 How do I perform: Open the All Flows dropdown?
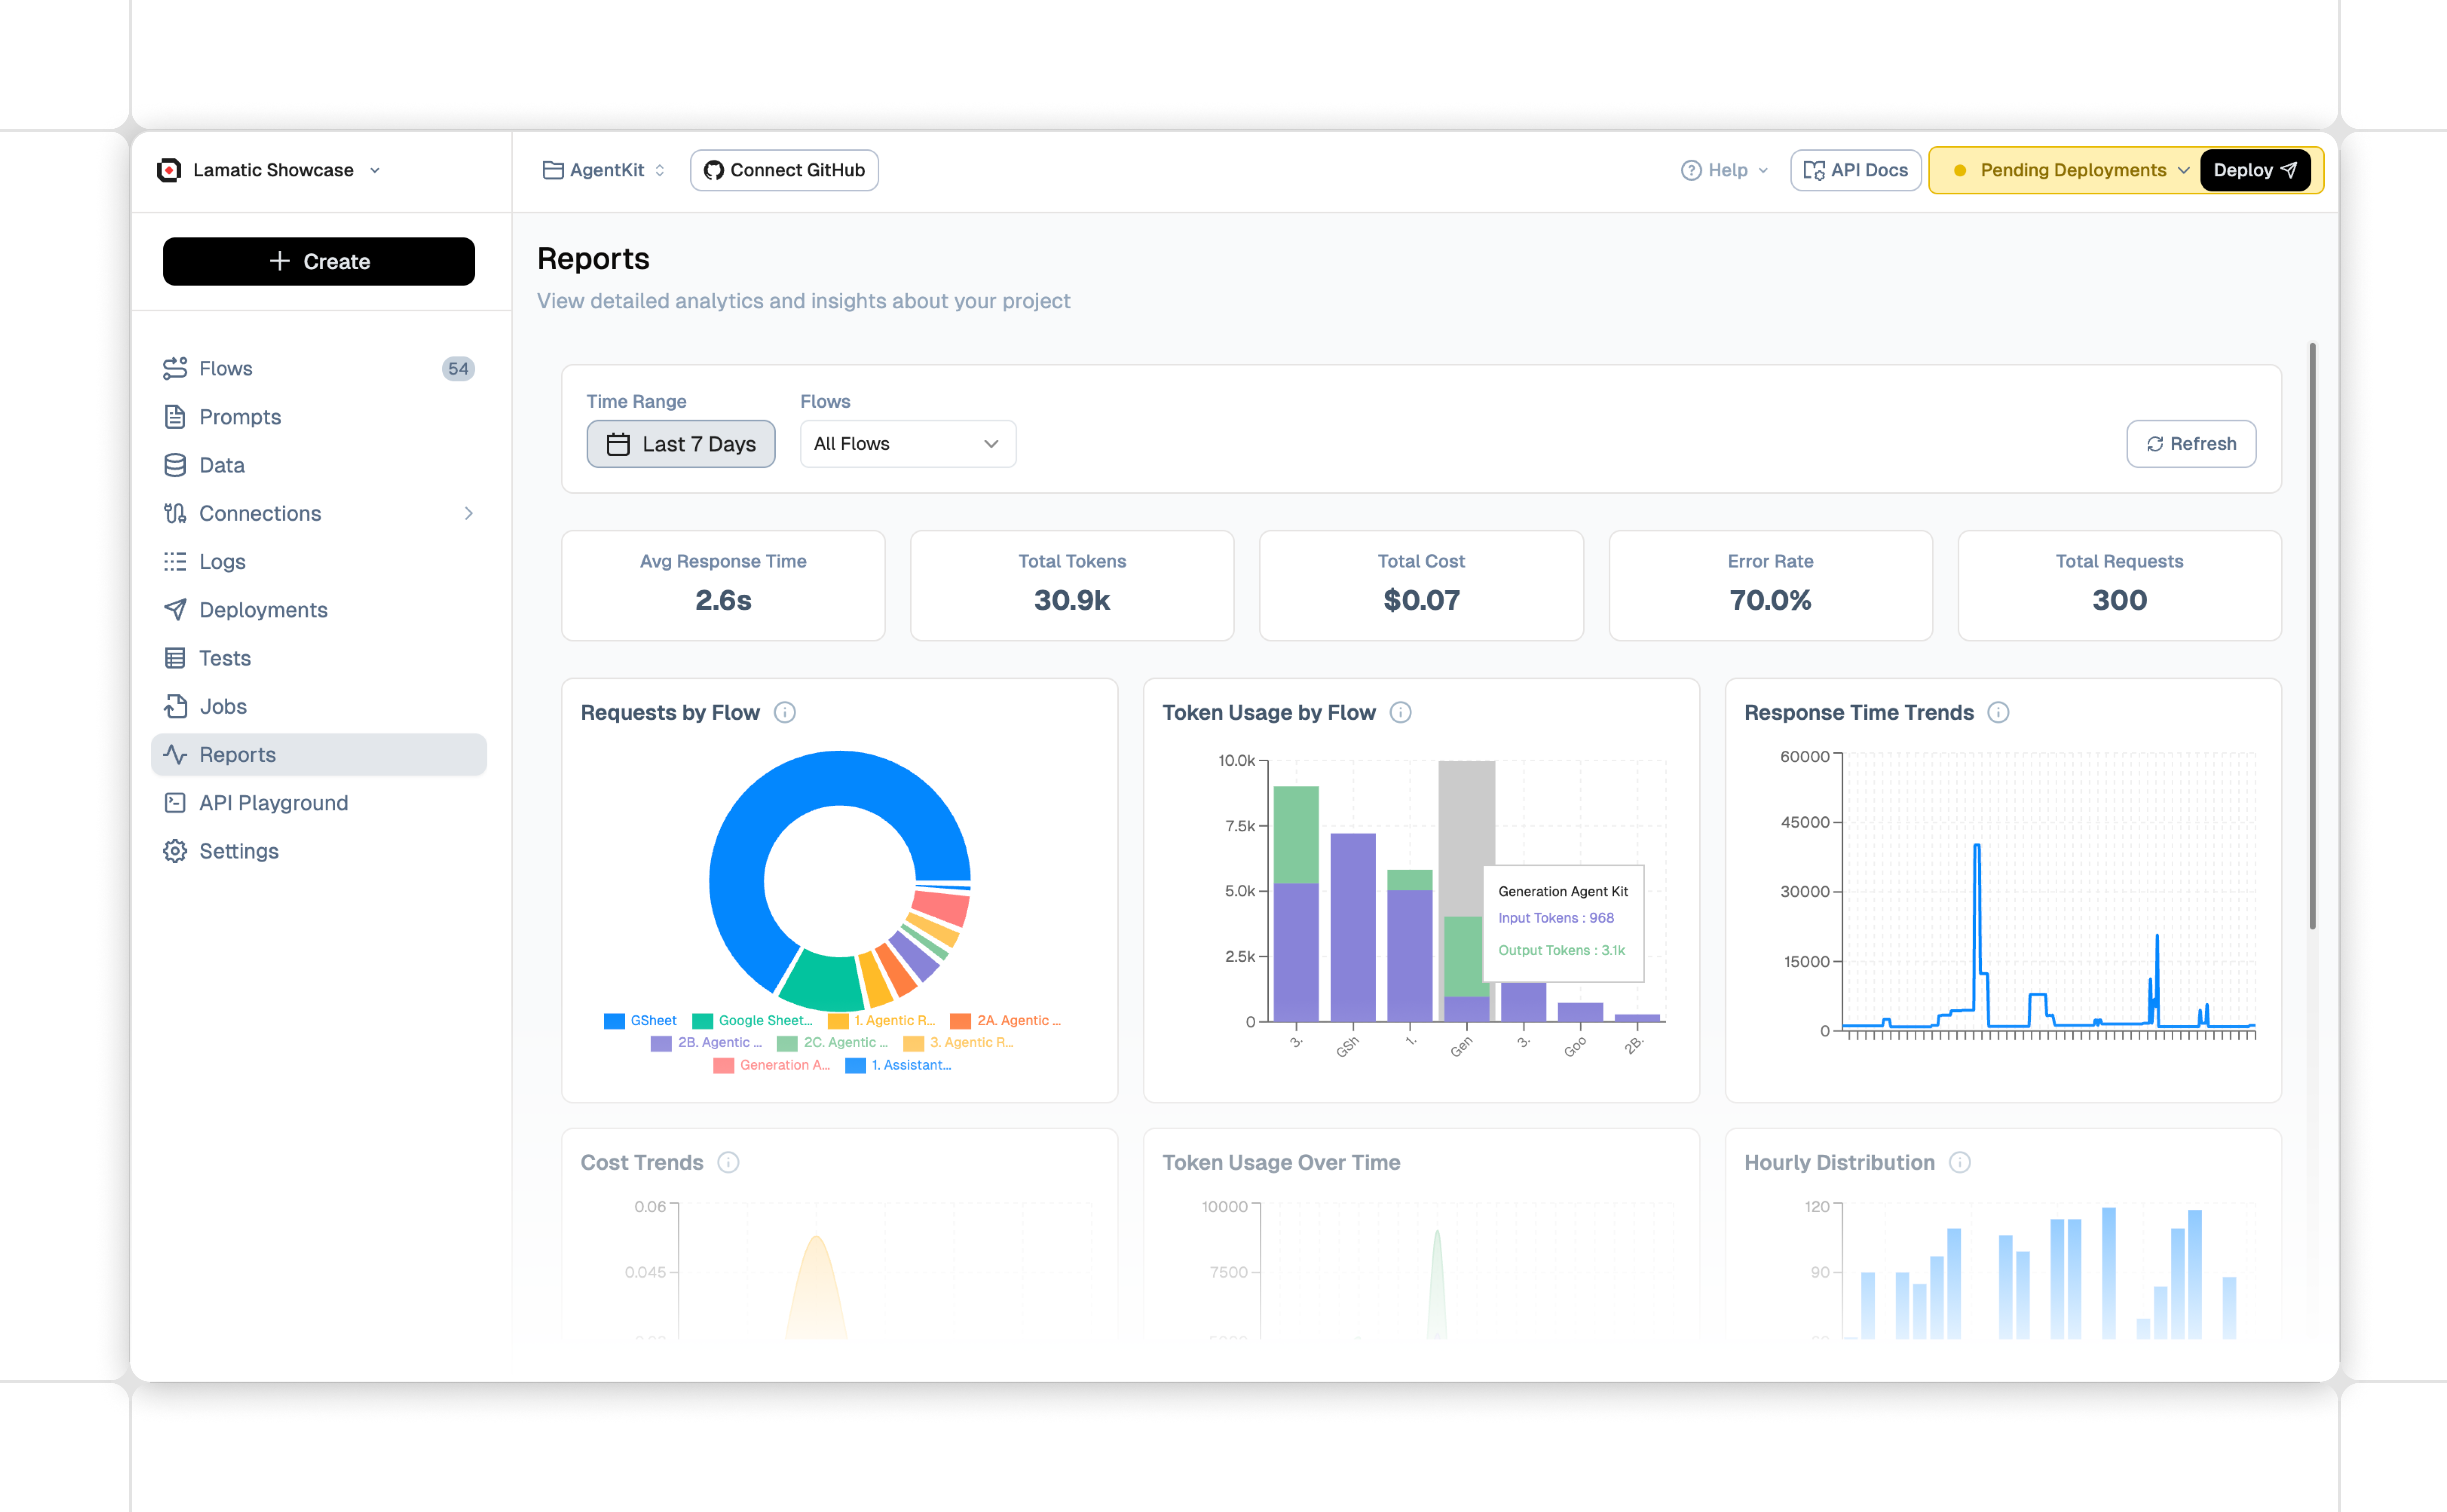coord(907,444)
